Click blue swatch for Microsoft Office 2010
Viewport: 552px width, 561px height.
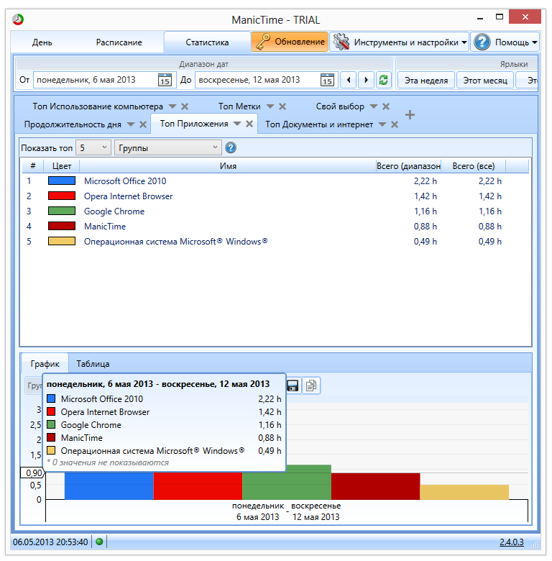(x=62, y=181)
